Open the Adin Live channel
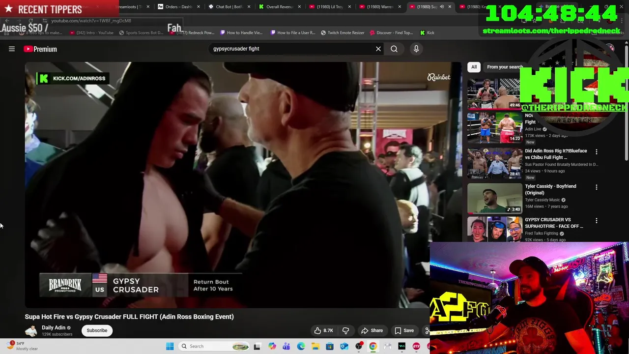 coord(533,129)
